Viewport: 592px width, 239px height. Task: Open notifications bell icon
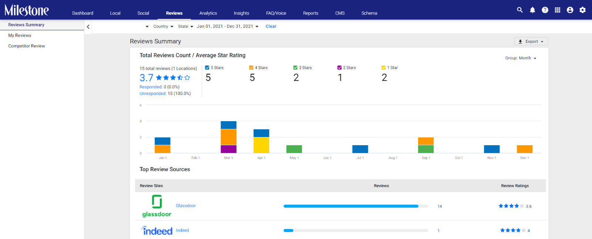(532, 10)
